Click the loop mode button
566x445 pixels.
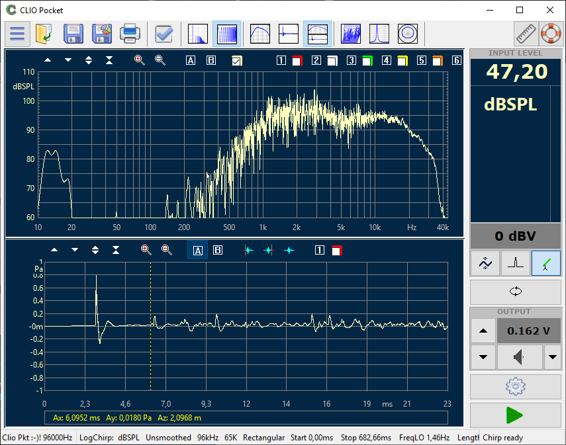(x=515, y=292)
